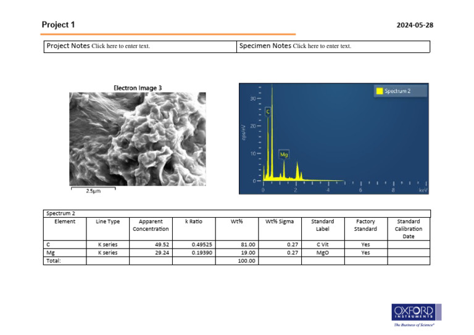Click the Electron Image 3 micrograph
Viewport: 474px width, 335px height.
(138, 139)
